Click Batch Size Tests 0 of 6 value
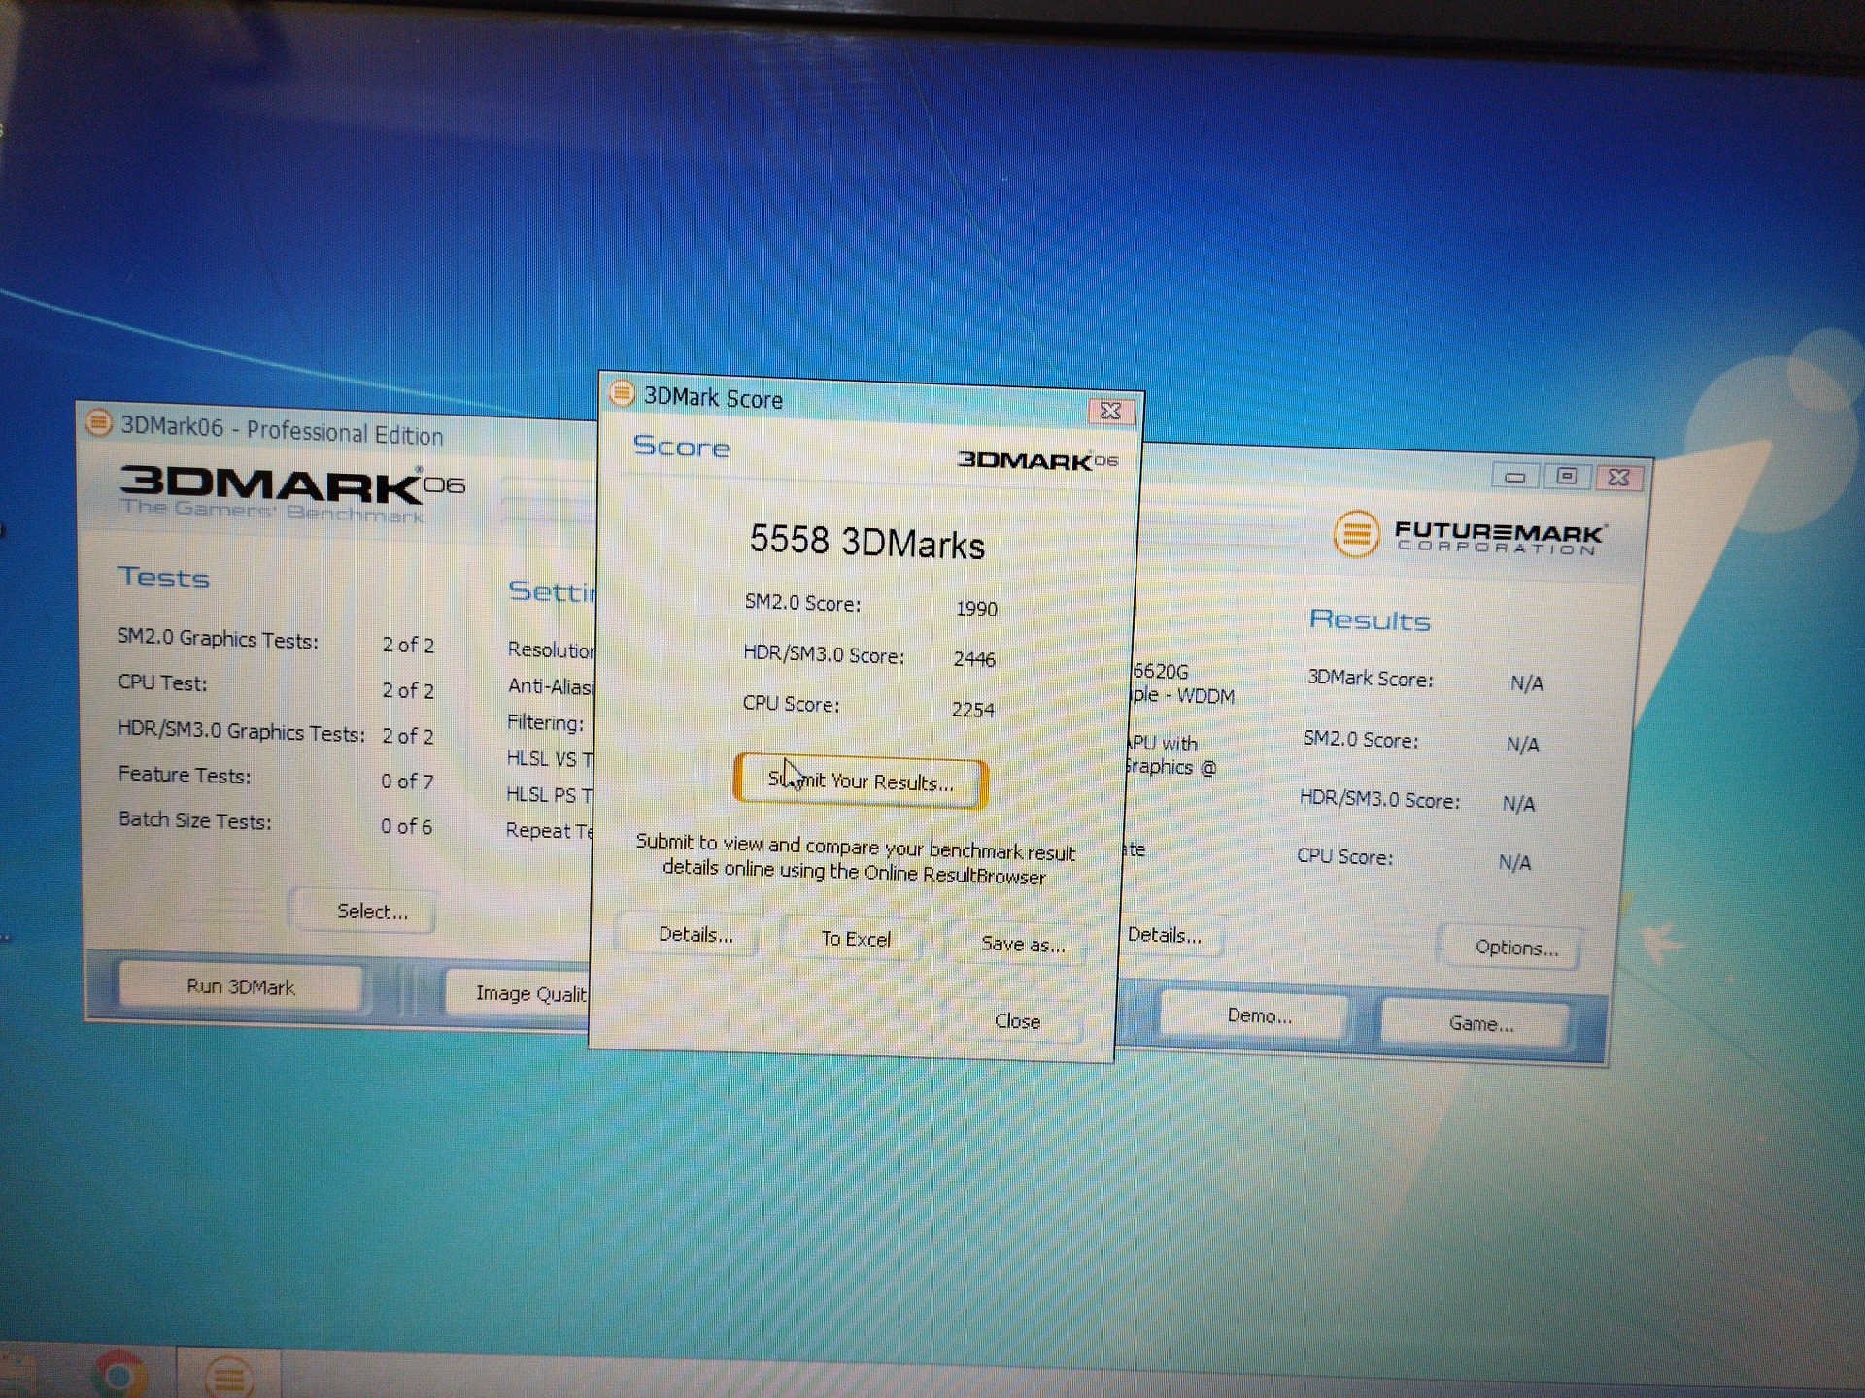The width and height of the screenshot is (1865, 1398). click(x=406, y=826)
